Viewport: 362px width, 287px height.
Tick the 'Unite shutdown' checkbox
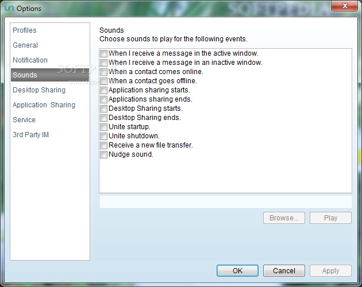(x=103, y=136)
